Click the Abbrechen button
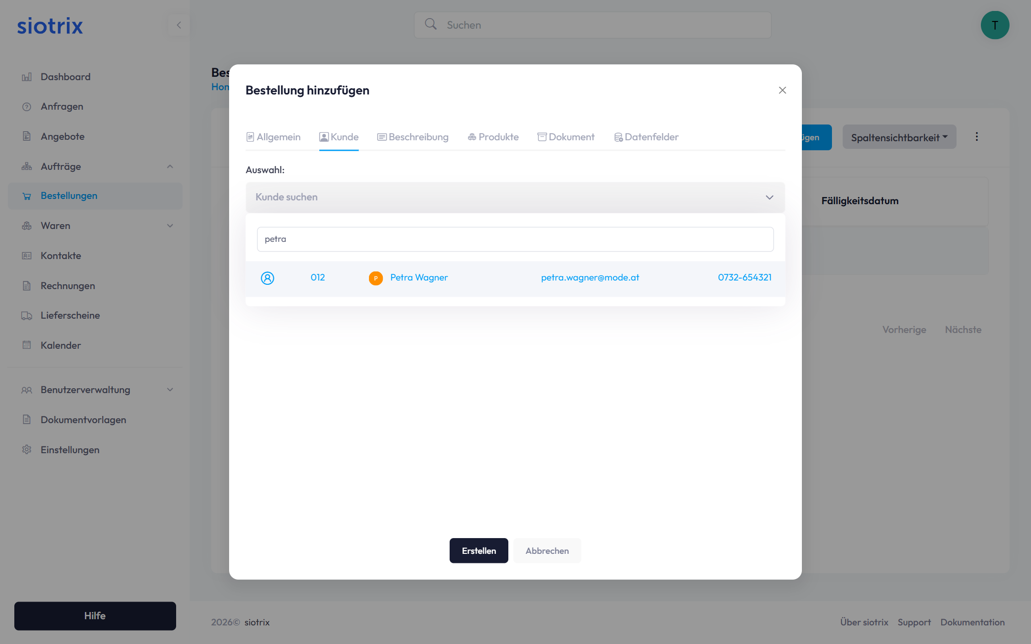The width and height of the screenshot is (1031, 644). [547, 551]
